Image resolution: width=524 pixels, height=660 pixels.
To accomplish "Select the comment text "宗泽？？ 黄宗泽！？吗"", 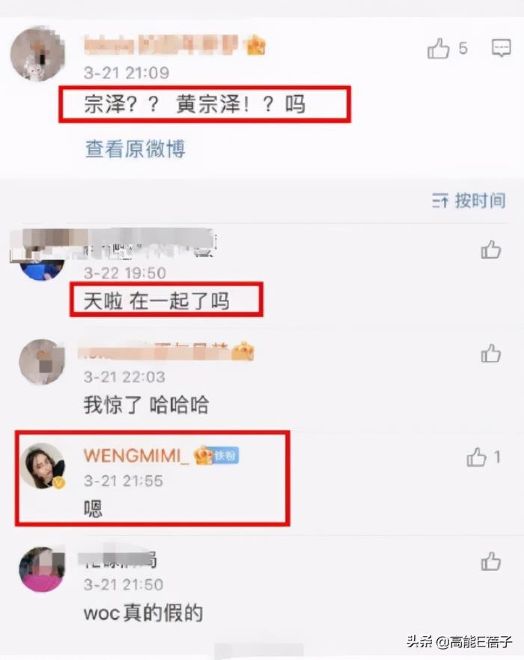I will point(195,104).
